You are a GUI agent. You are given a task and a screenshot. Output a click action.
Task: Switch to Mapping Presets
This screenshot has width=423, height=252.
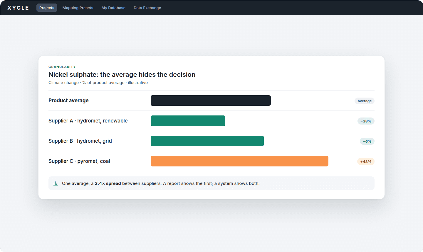coord(78,8)
